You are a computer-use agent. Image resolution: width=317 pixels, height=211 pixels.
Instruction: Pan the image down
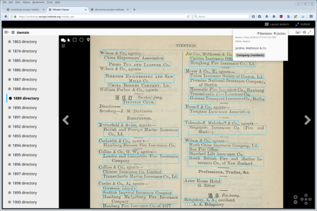pos(306,204)
